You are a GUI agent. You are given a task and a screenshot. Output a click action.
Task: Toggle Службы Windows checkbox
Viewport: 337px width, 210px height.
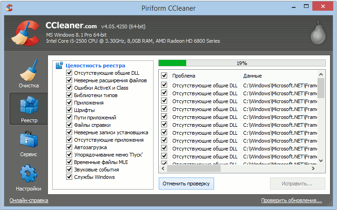[69, 177]
